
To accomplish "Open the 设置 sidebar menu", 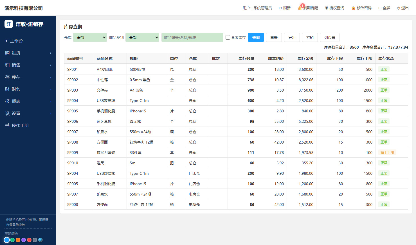I will click(28, 113).
